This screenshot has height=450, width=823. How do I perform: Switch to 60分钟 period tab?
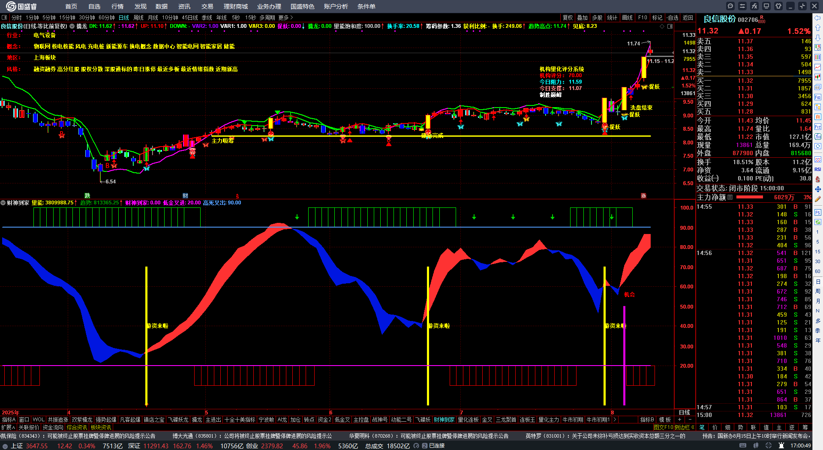coord(107,18)
